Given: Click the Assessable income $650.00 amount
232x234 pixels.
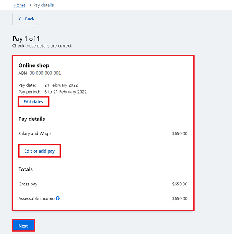Looking at the screenshot, I should 180,199.
